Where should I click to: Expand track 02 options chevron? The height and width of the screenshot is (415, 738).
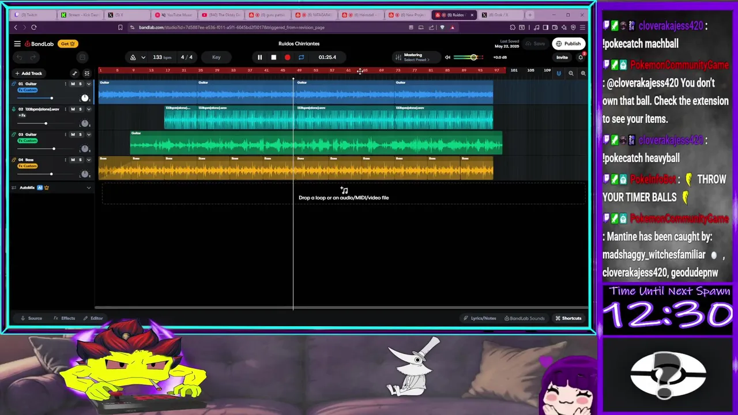coord(88,110)
